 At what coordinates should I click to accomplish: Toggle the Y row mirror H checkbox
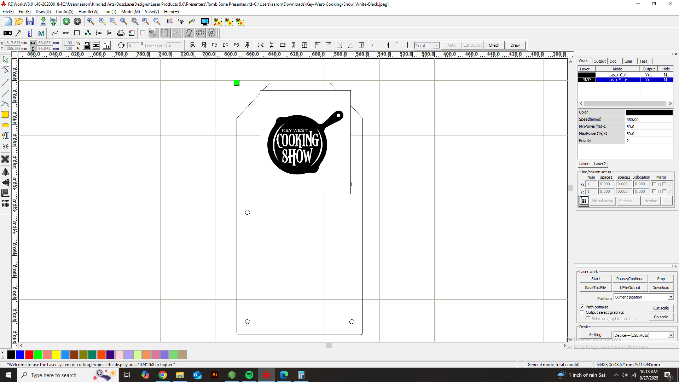coord(654,191)
